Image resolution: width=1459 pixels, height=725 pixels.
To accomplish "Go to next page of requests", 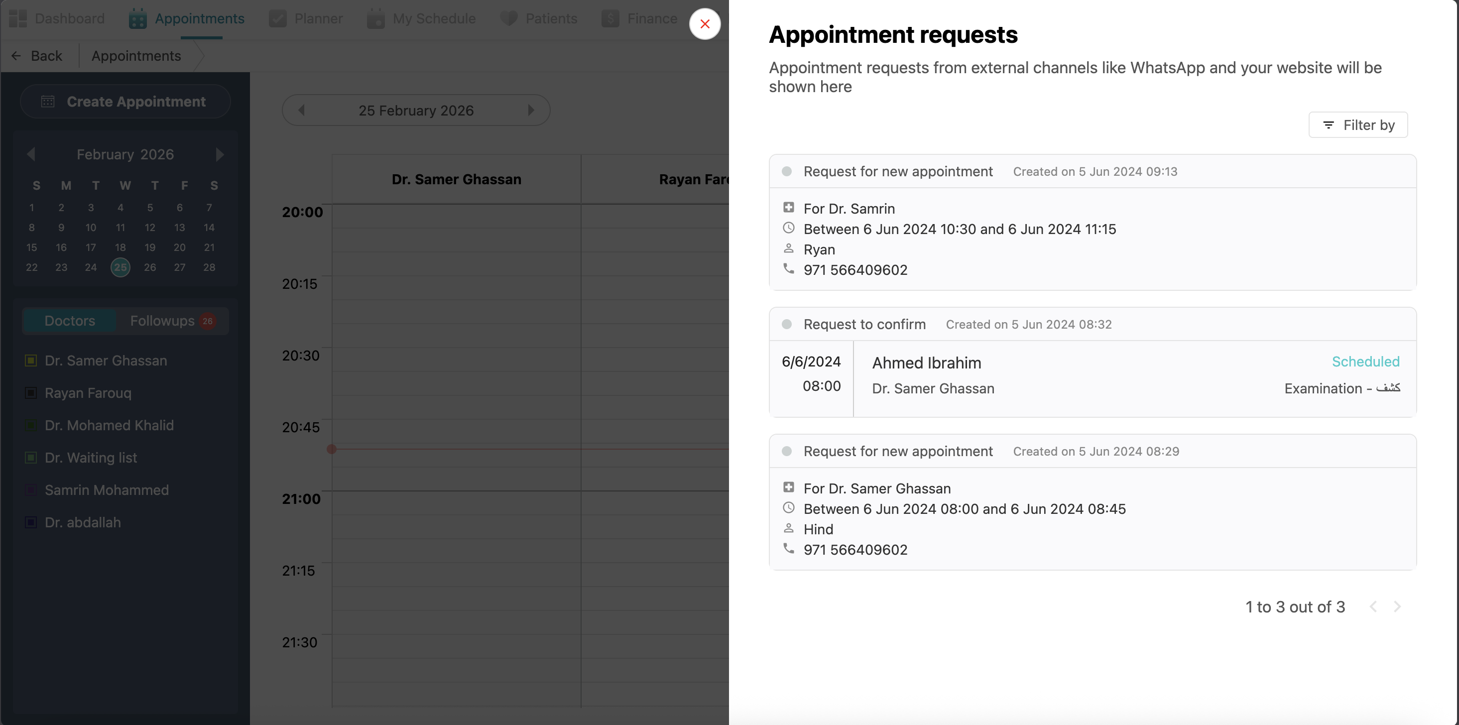I will tap(1397, 606).
